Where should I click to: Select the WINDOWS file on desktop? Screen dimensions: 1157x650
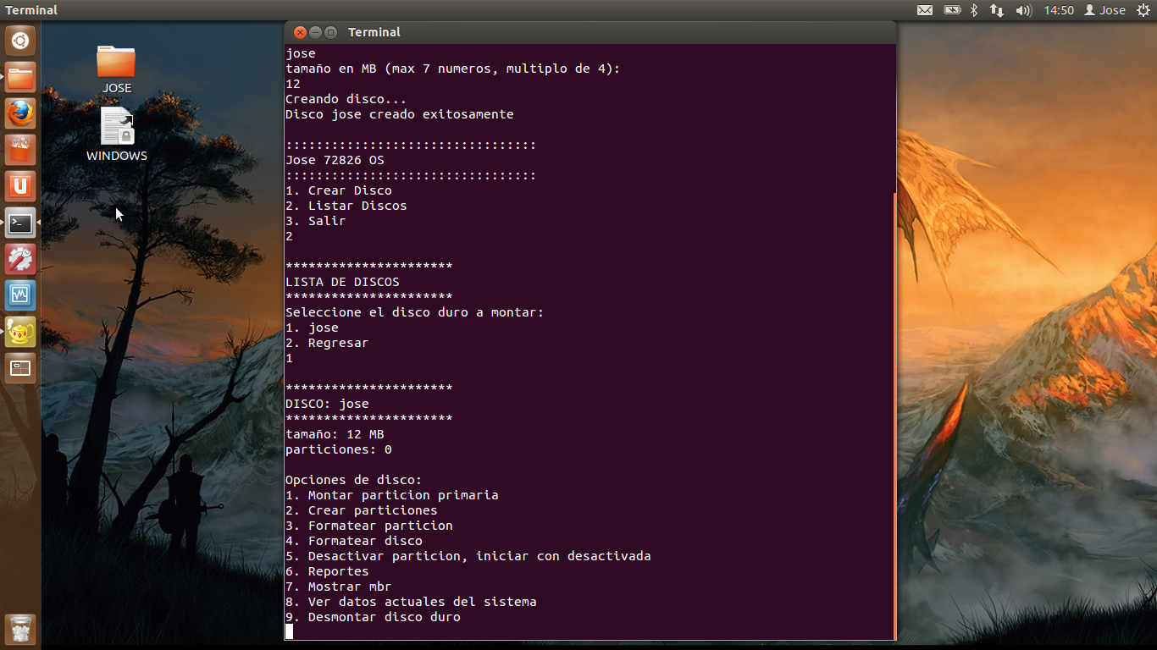[x=117, y=134]
